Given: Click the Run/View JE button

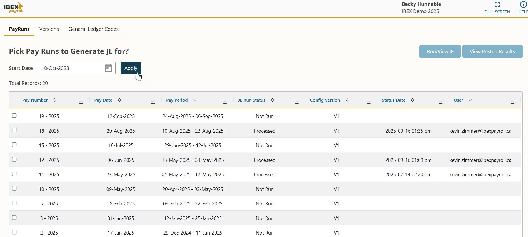Looking at the screenshot, I should 440,51.
